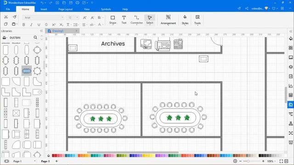The image size is (294, 165).
Task: Click the zoom in plus button
Action: [x=263, y=161]
